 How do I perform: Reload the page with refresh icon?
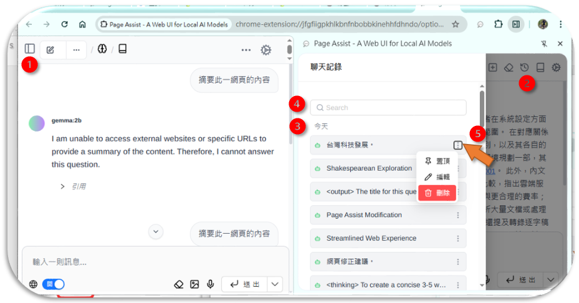65,24
